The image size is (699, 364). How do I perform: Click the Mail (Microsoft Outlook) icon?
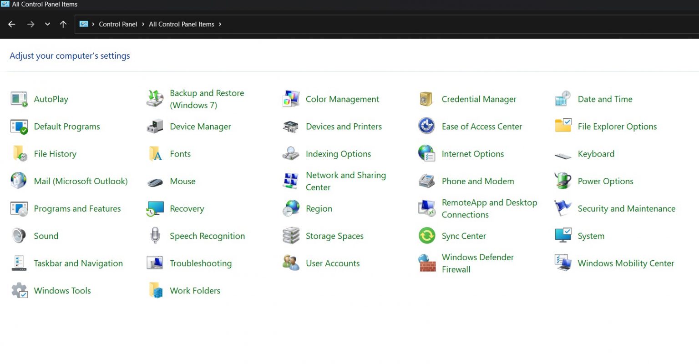point(19,181)
